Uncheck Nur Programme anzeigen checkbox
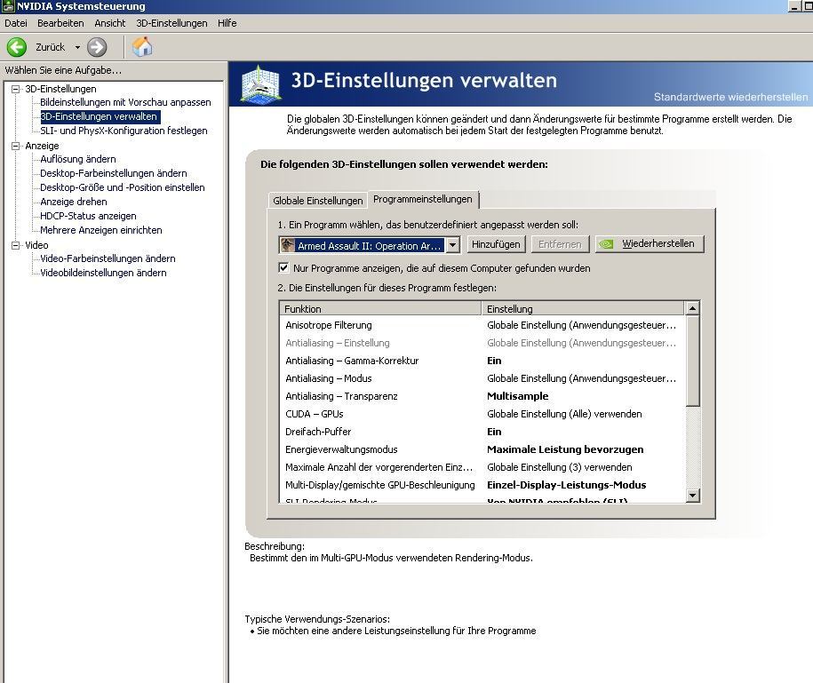The width and height of the screenshot is (813, 683). tap(283, 268)
